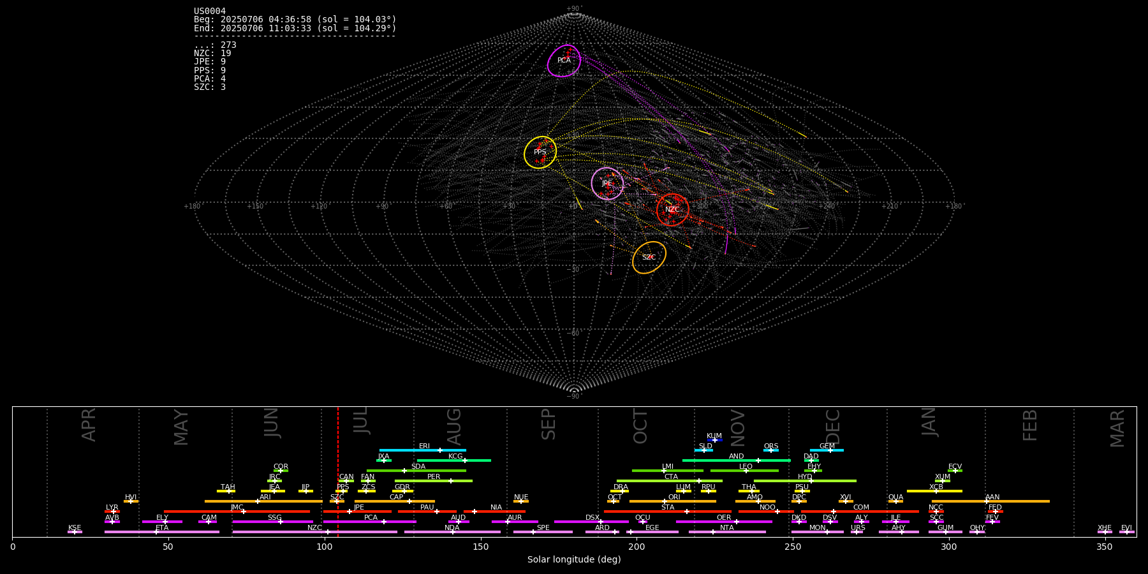Select the COM shower bar
The width and height of the screenshot is (1148, 574).
tap(860, 511)
